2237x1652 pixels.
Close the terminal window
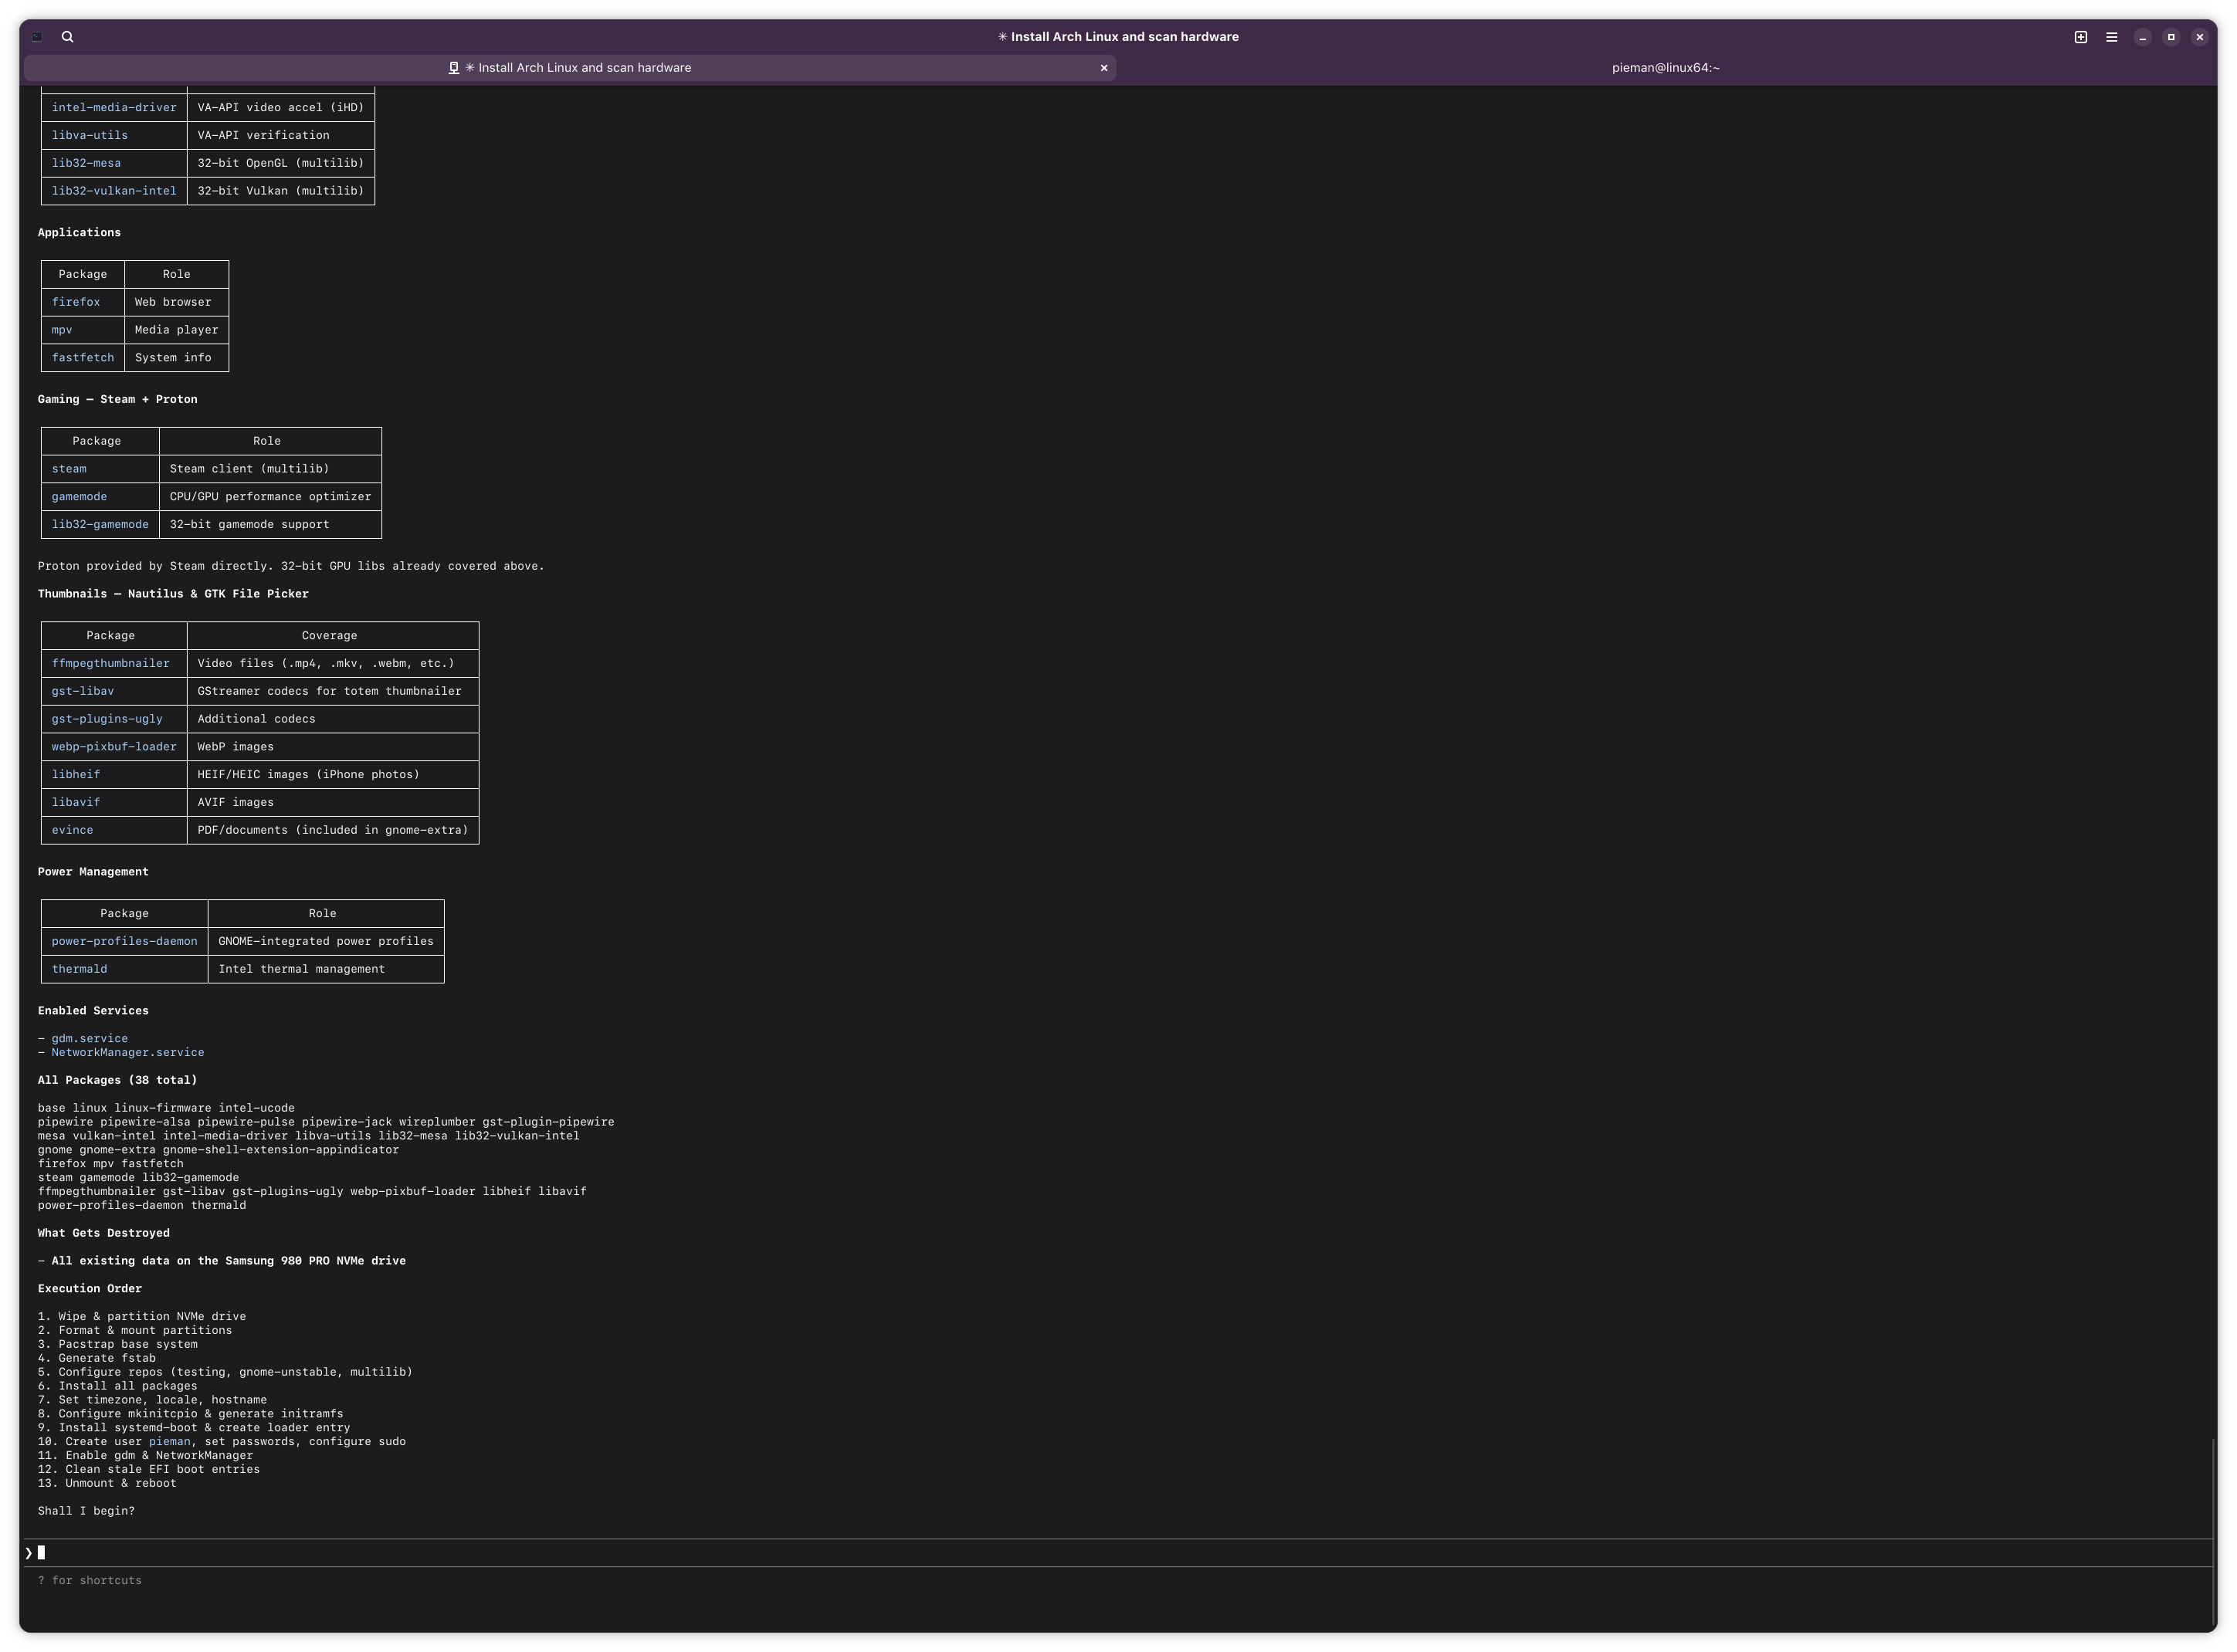tap(2199, 37)
